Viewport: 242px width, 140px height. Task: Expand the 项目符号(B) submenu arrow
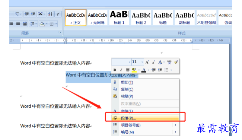point(175,125)
